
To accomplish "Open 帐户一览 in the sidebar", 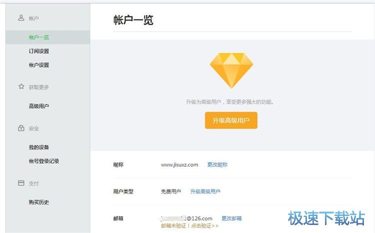I will [47, 37].
